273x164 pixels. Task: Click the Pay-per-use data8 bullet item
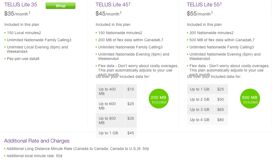(x=23, y=59)
